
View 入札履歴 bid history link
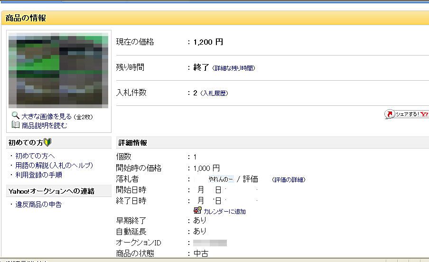[214, 93]
